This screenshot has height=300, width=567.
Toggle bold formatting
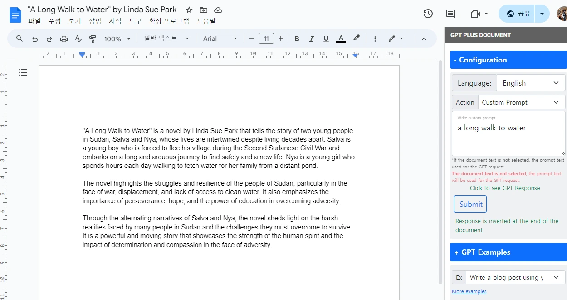coord(297,39)
